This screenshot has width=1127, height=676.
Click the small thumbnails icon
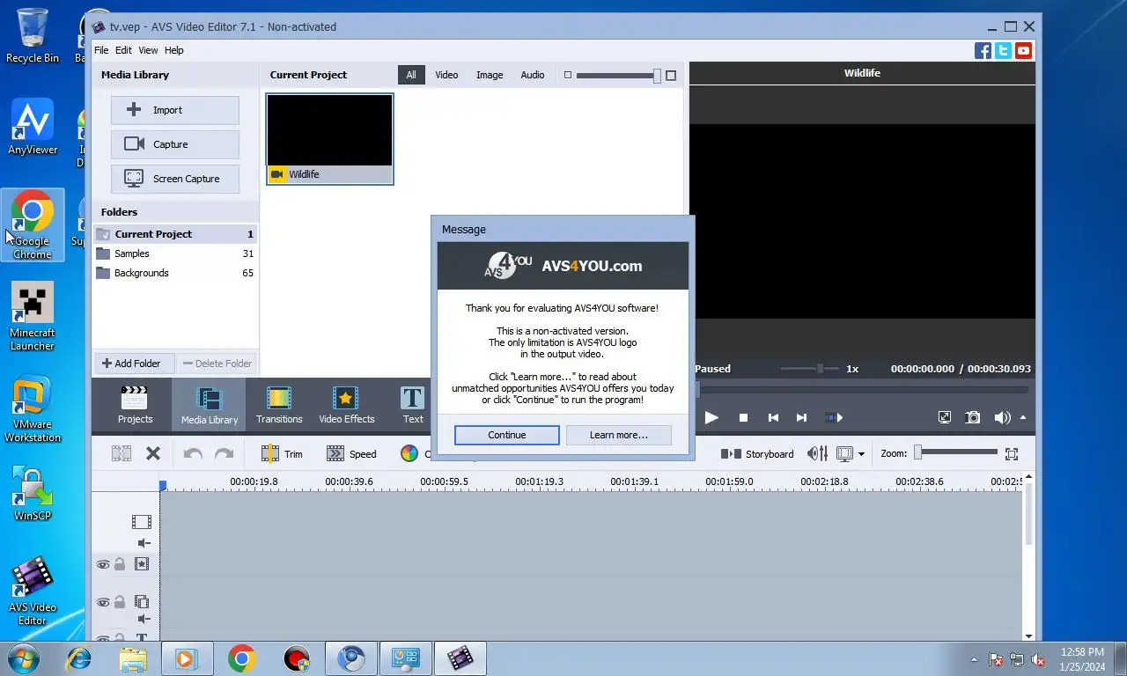tap(567, 75)
